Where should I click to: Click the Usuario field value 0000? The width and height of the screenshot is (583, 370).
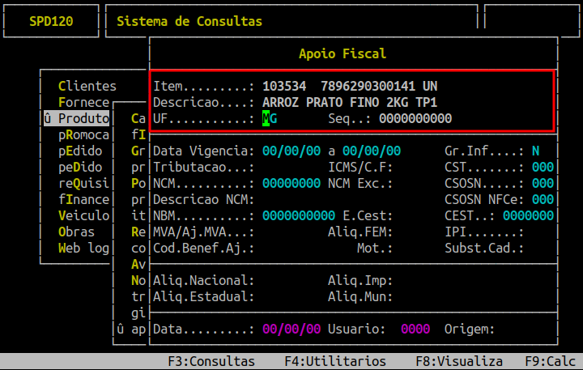coord(415,330)
